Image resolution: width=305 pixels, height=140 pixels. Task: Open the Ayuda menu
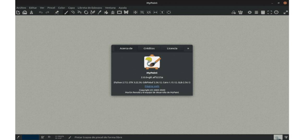(123, 8)
